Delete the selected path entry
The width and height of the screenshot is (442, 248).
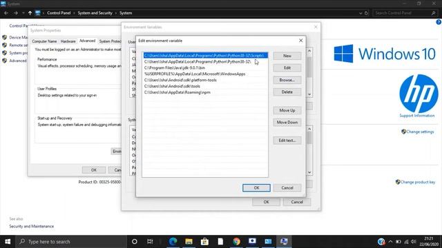point(287,92)
